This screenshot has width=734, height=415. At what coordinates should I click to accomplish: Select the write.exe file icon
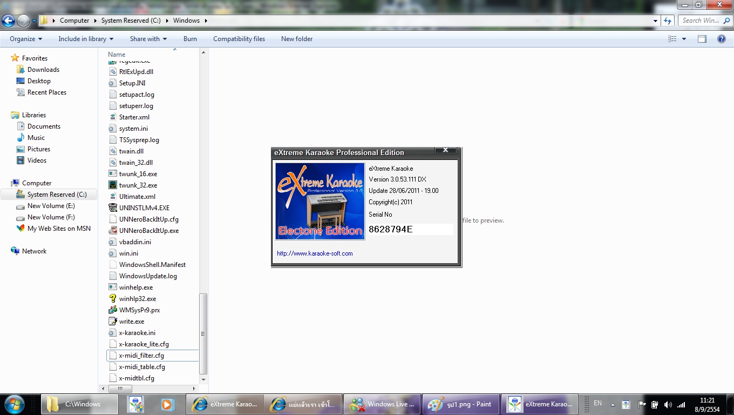point(113,322)
